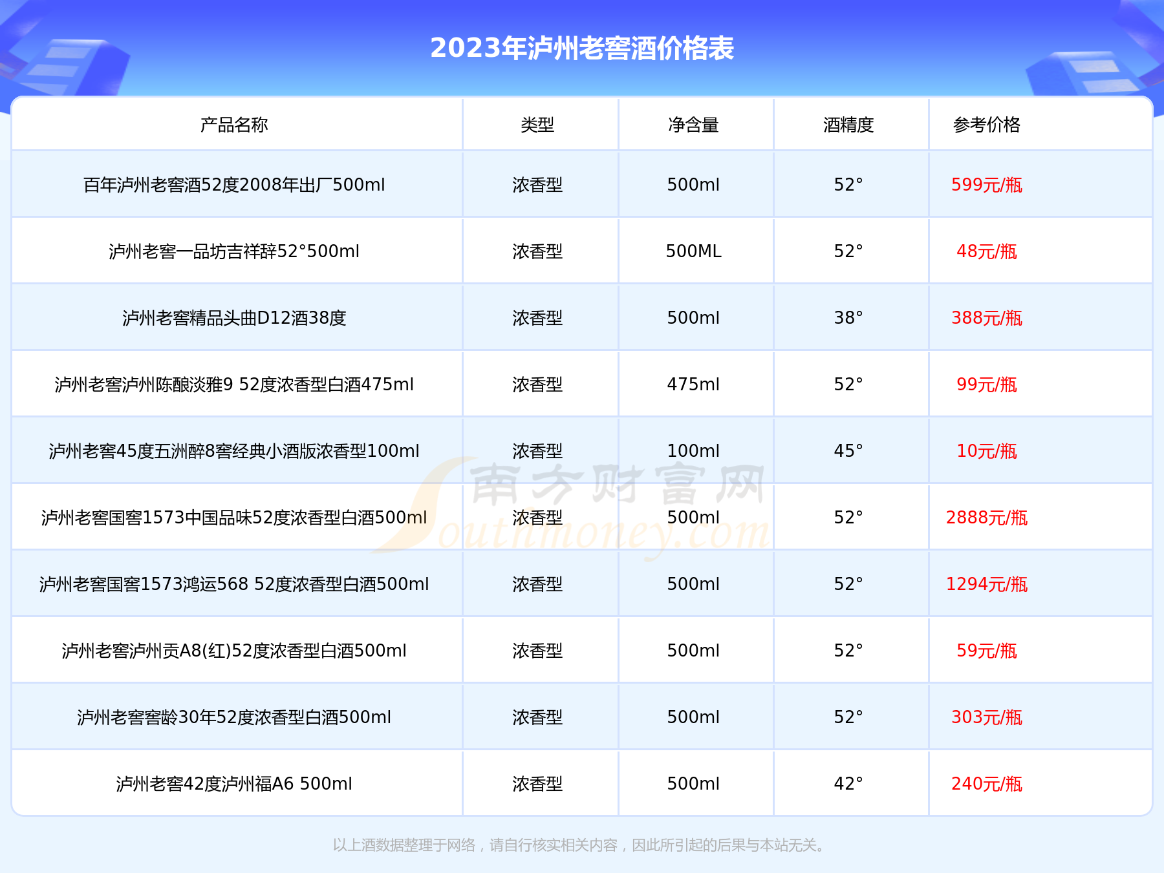Click the 45° alcohol cell

point(848,451)
